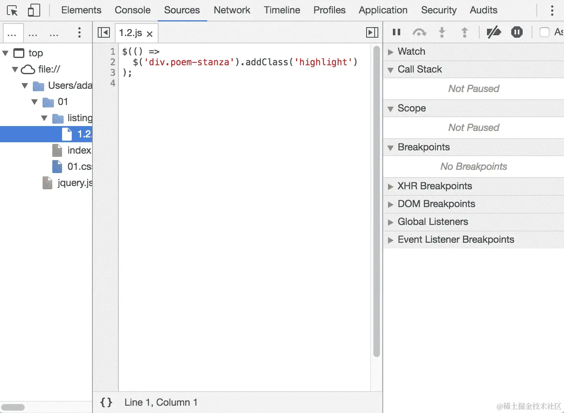Hide the navigator pane icon
The image size is (564, 413).
[104, 32]
